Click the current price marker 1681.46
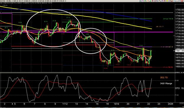The width and height of the screenshot is (184, 108). point(179,51)
